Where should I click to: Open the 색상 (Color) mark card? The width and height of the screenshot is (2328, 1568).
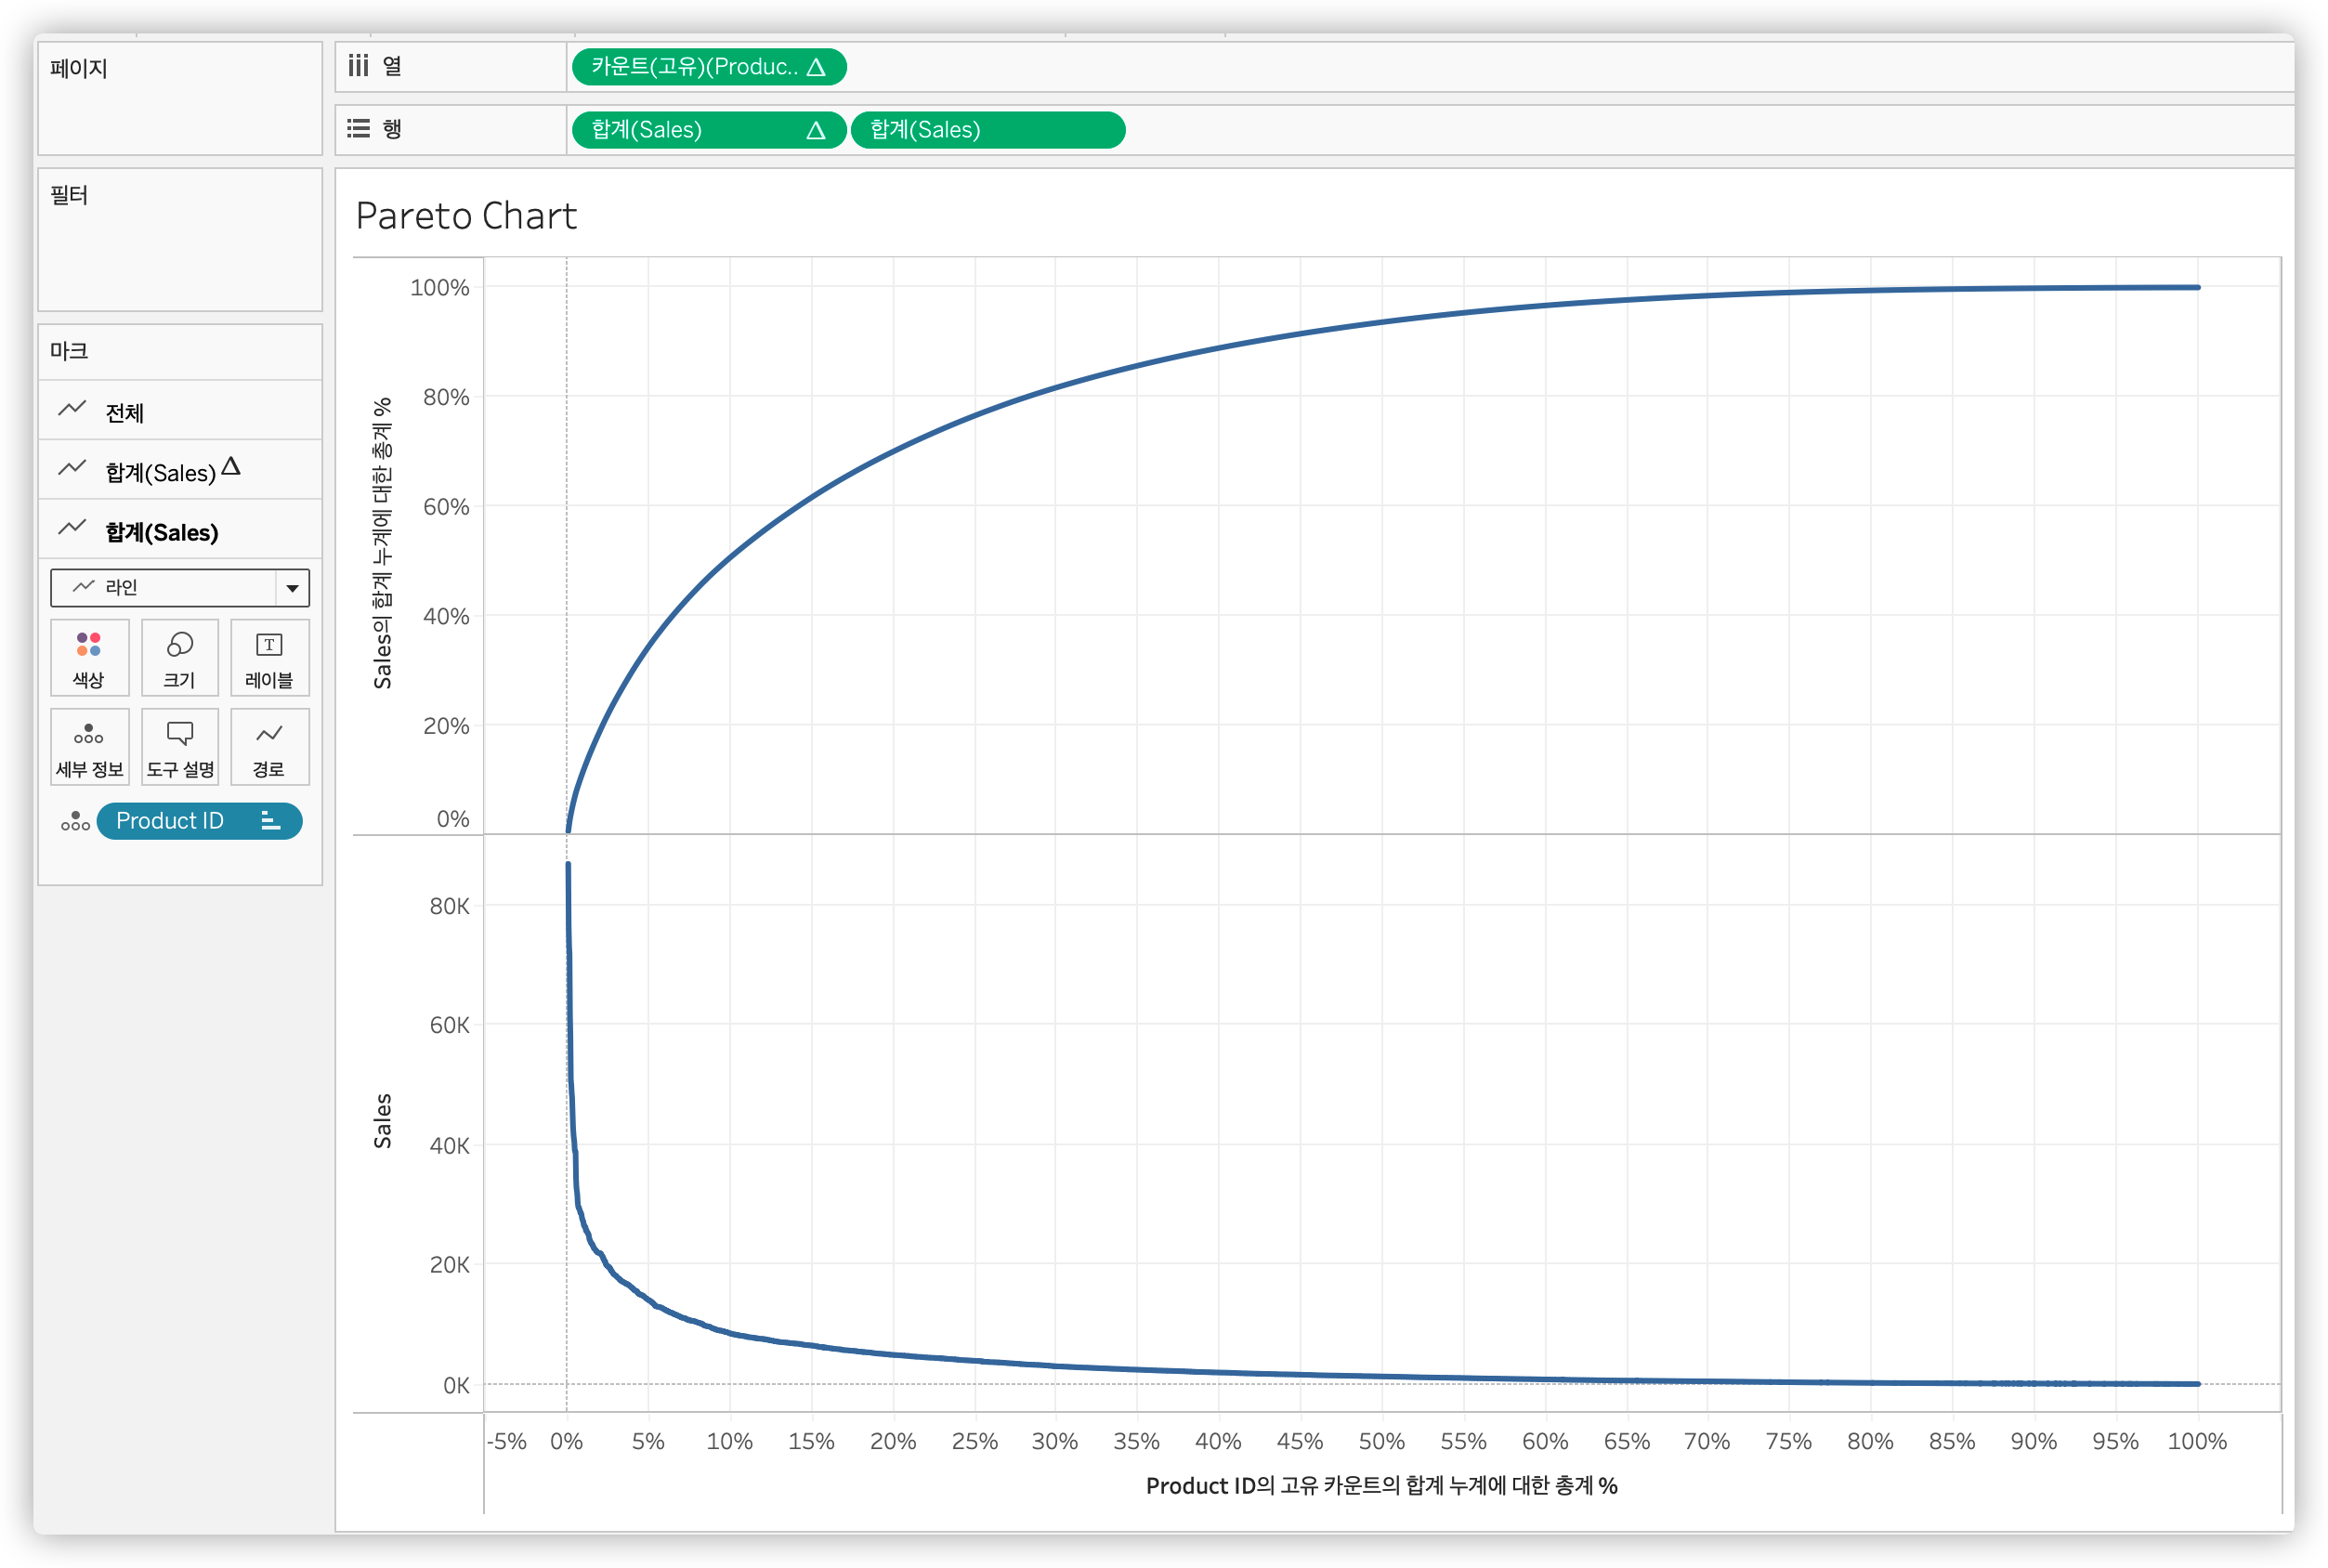(x=89, y=657)
